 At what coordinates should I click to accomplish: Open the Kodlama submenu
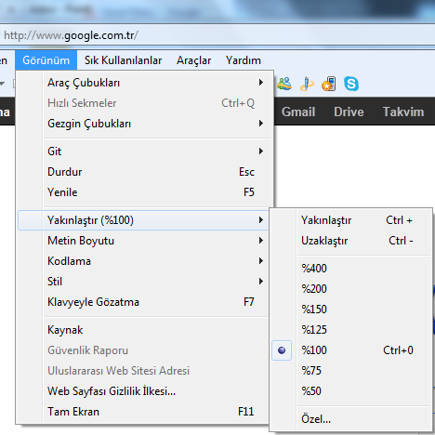tap(143, 261)
